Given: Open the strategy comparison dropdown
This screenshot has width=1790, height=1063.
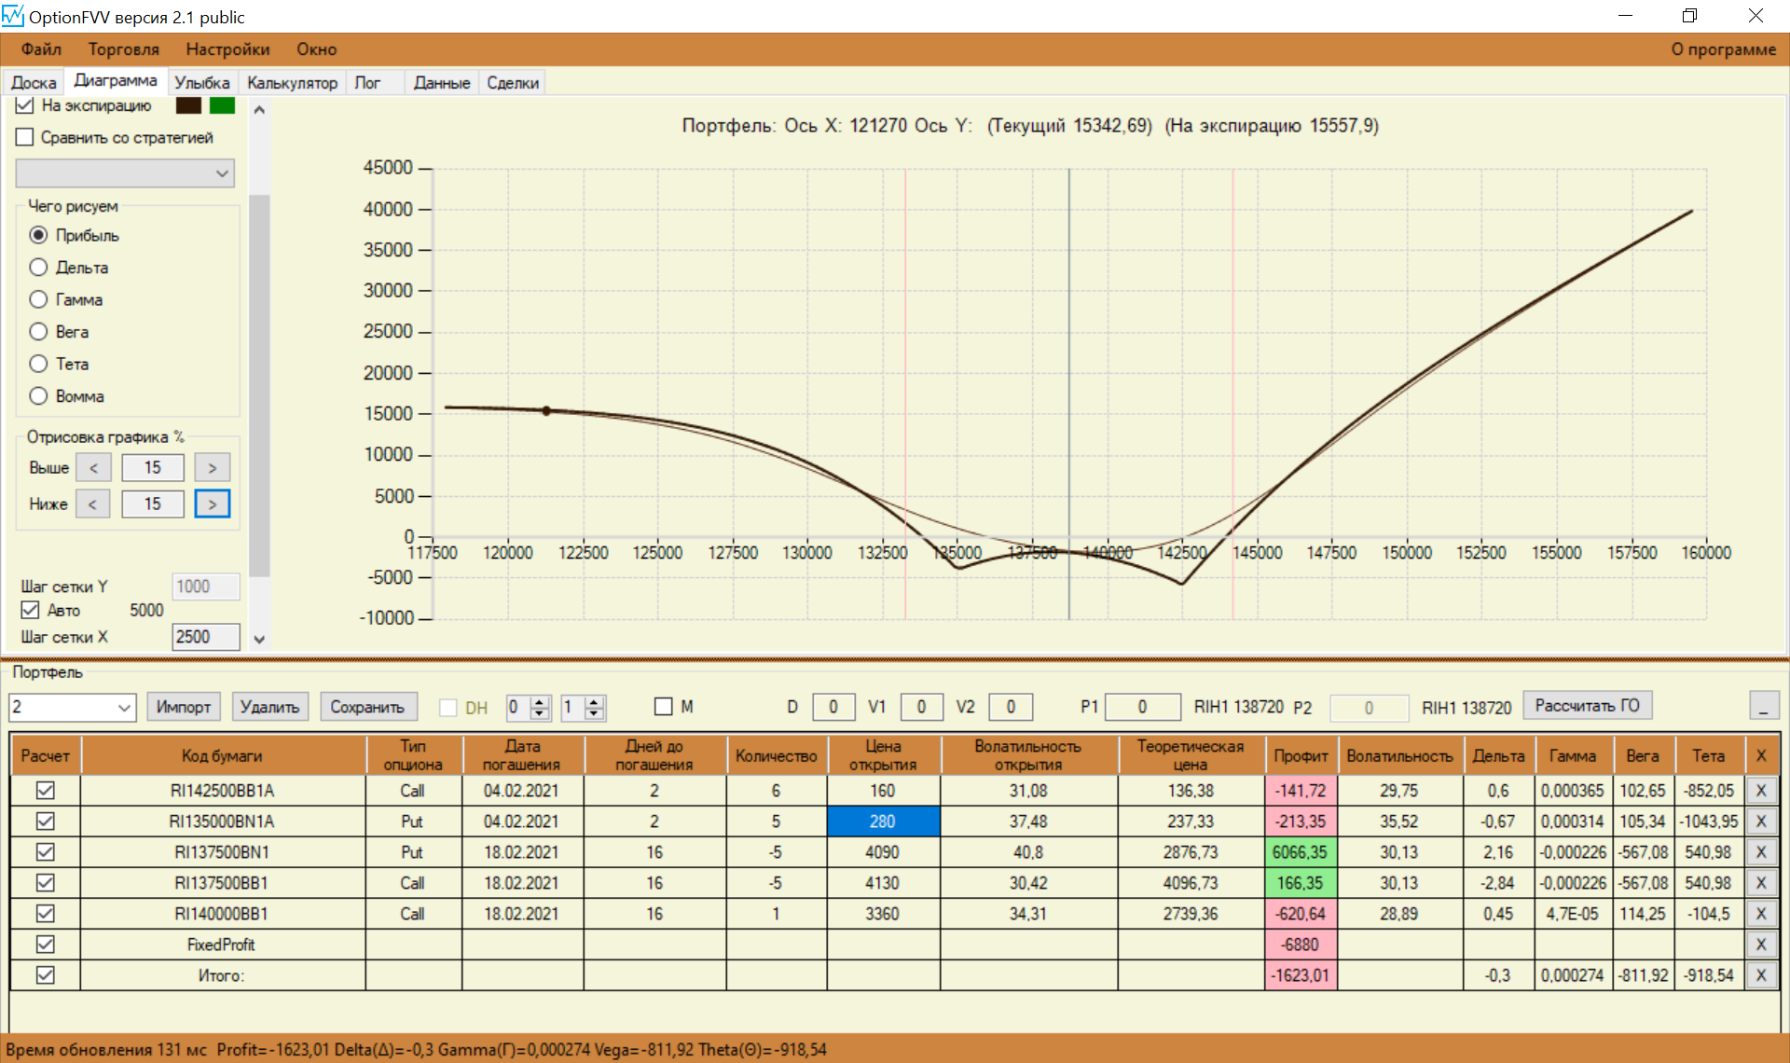Looking at the screenshot, I should coord(125,173).
